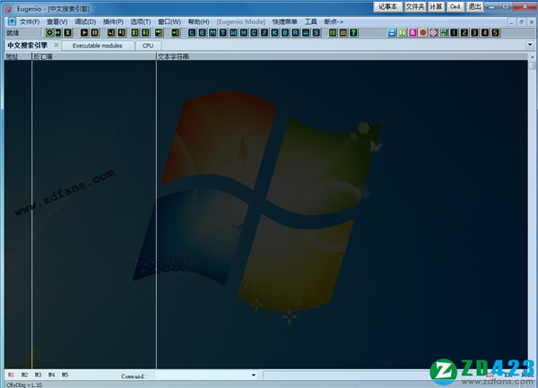Click the Step into toolbar icon
The width and height of the screenshot is (538, 388).
[x=111, y=32]
